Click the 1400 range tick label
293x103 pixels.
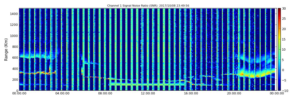[14, 14]
